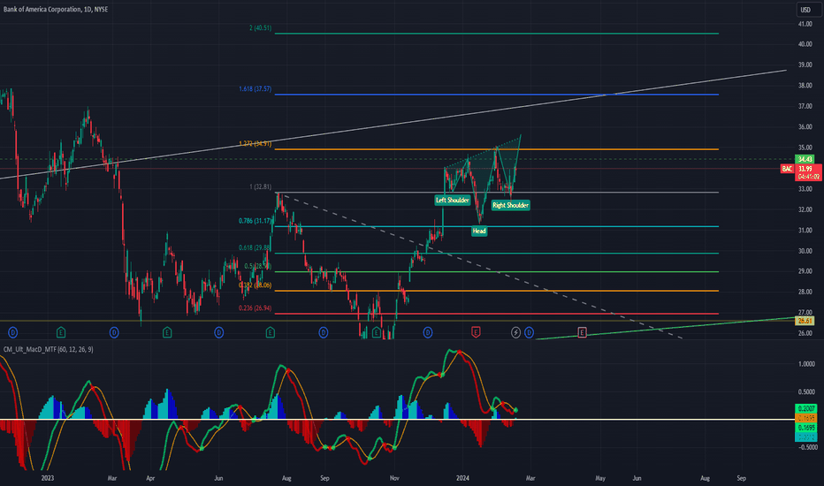Click the May label on the time axis
Screen dimensions: 824x486
click(600, 478)
